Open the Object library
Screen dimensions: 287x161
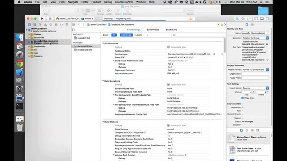252,130
